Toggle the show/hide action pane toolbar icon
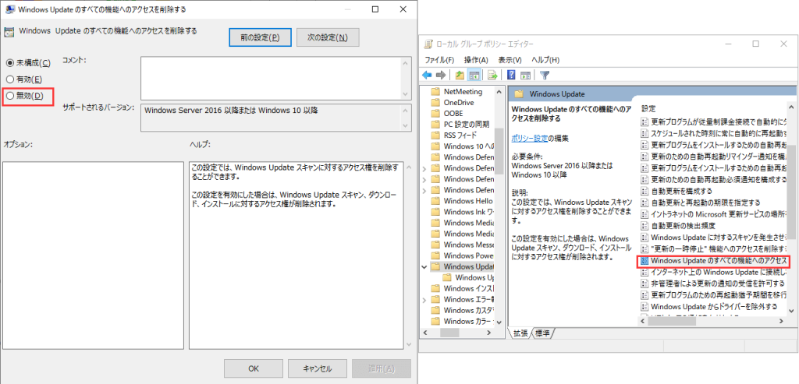 click(x=525, y=76)
